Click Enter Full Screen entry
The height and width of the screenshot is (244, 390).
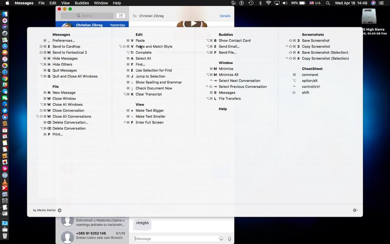(x=150, y=122)
